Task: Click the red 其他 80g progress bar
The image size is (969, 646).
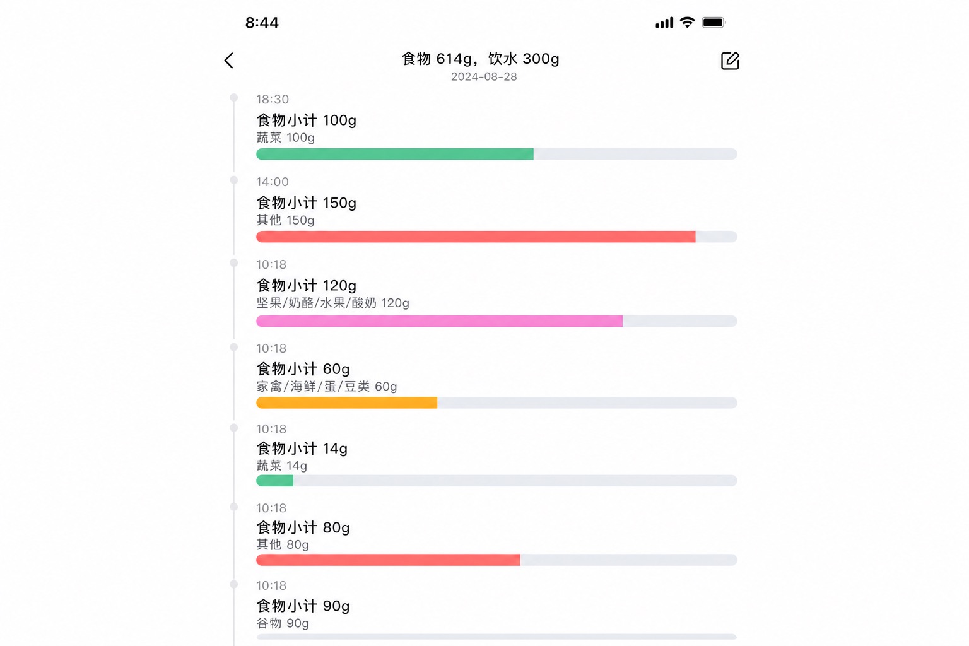Action: [496, 560]
